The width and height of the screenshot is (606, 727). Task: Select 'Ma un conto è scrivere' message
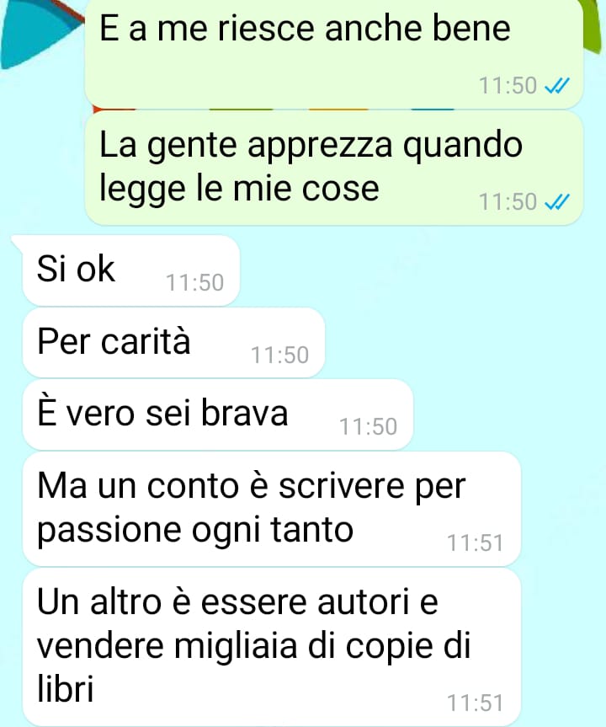272,509
